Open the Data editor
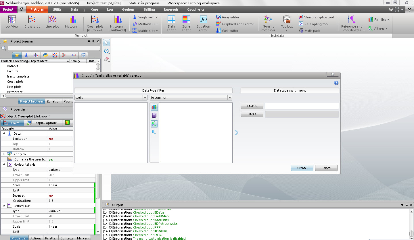The image size is (414, 240). pyautogui.click(x=171, y=23)
